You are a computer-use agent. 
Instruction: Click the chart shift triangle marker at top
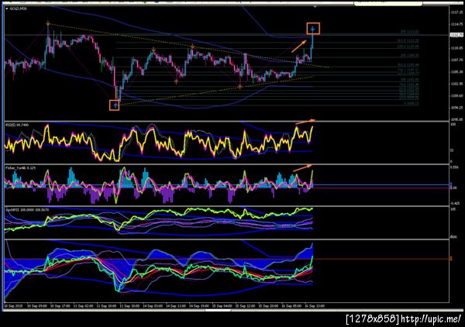pyautogui.click(x=315, y=6)
